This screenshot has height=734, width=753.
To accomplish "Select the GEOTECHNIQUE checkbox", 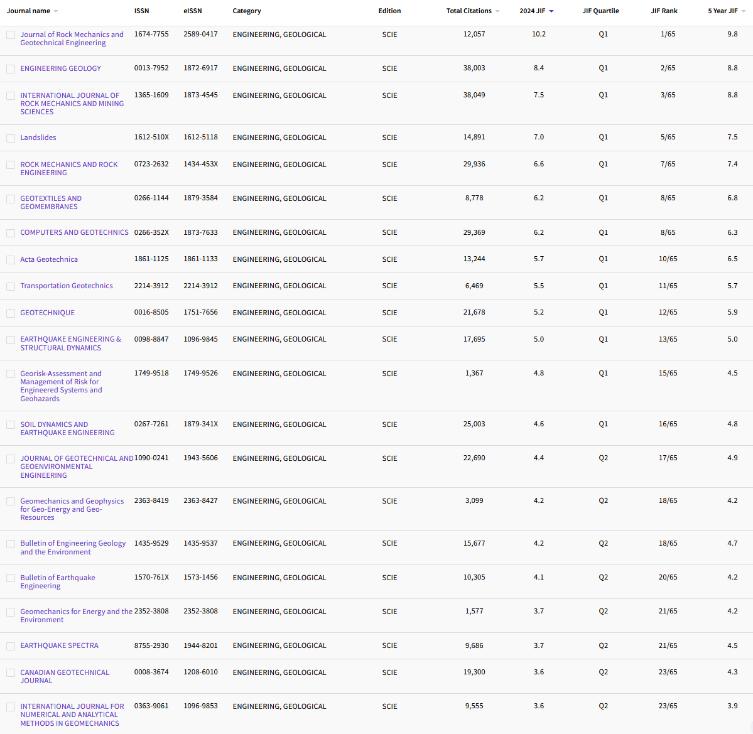I will coord(11,313).
